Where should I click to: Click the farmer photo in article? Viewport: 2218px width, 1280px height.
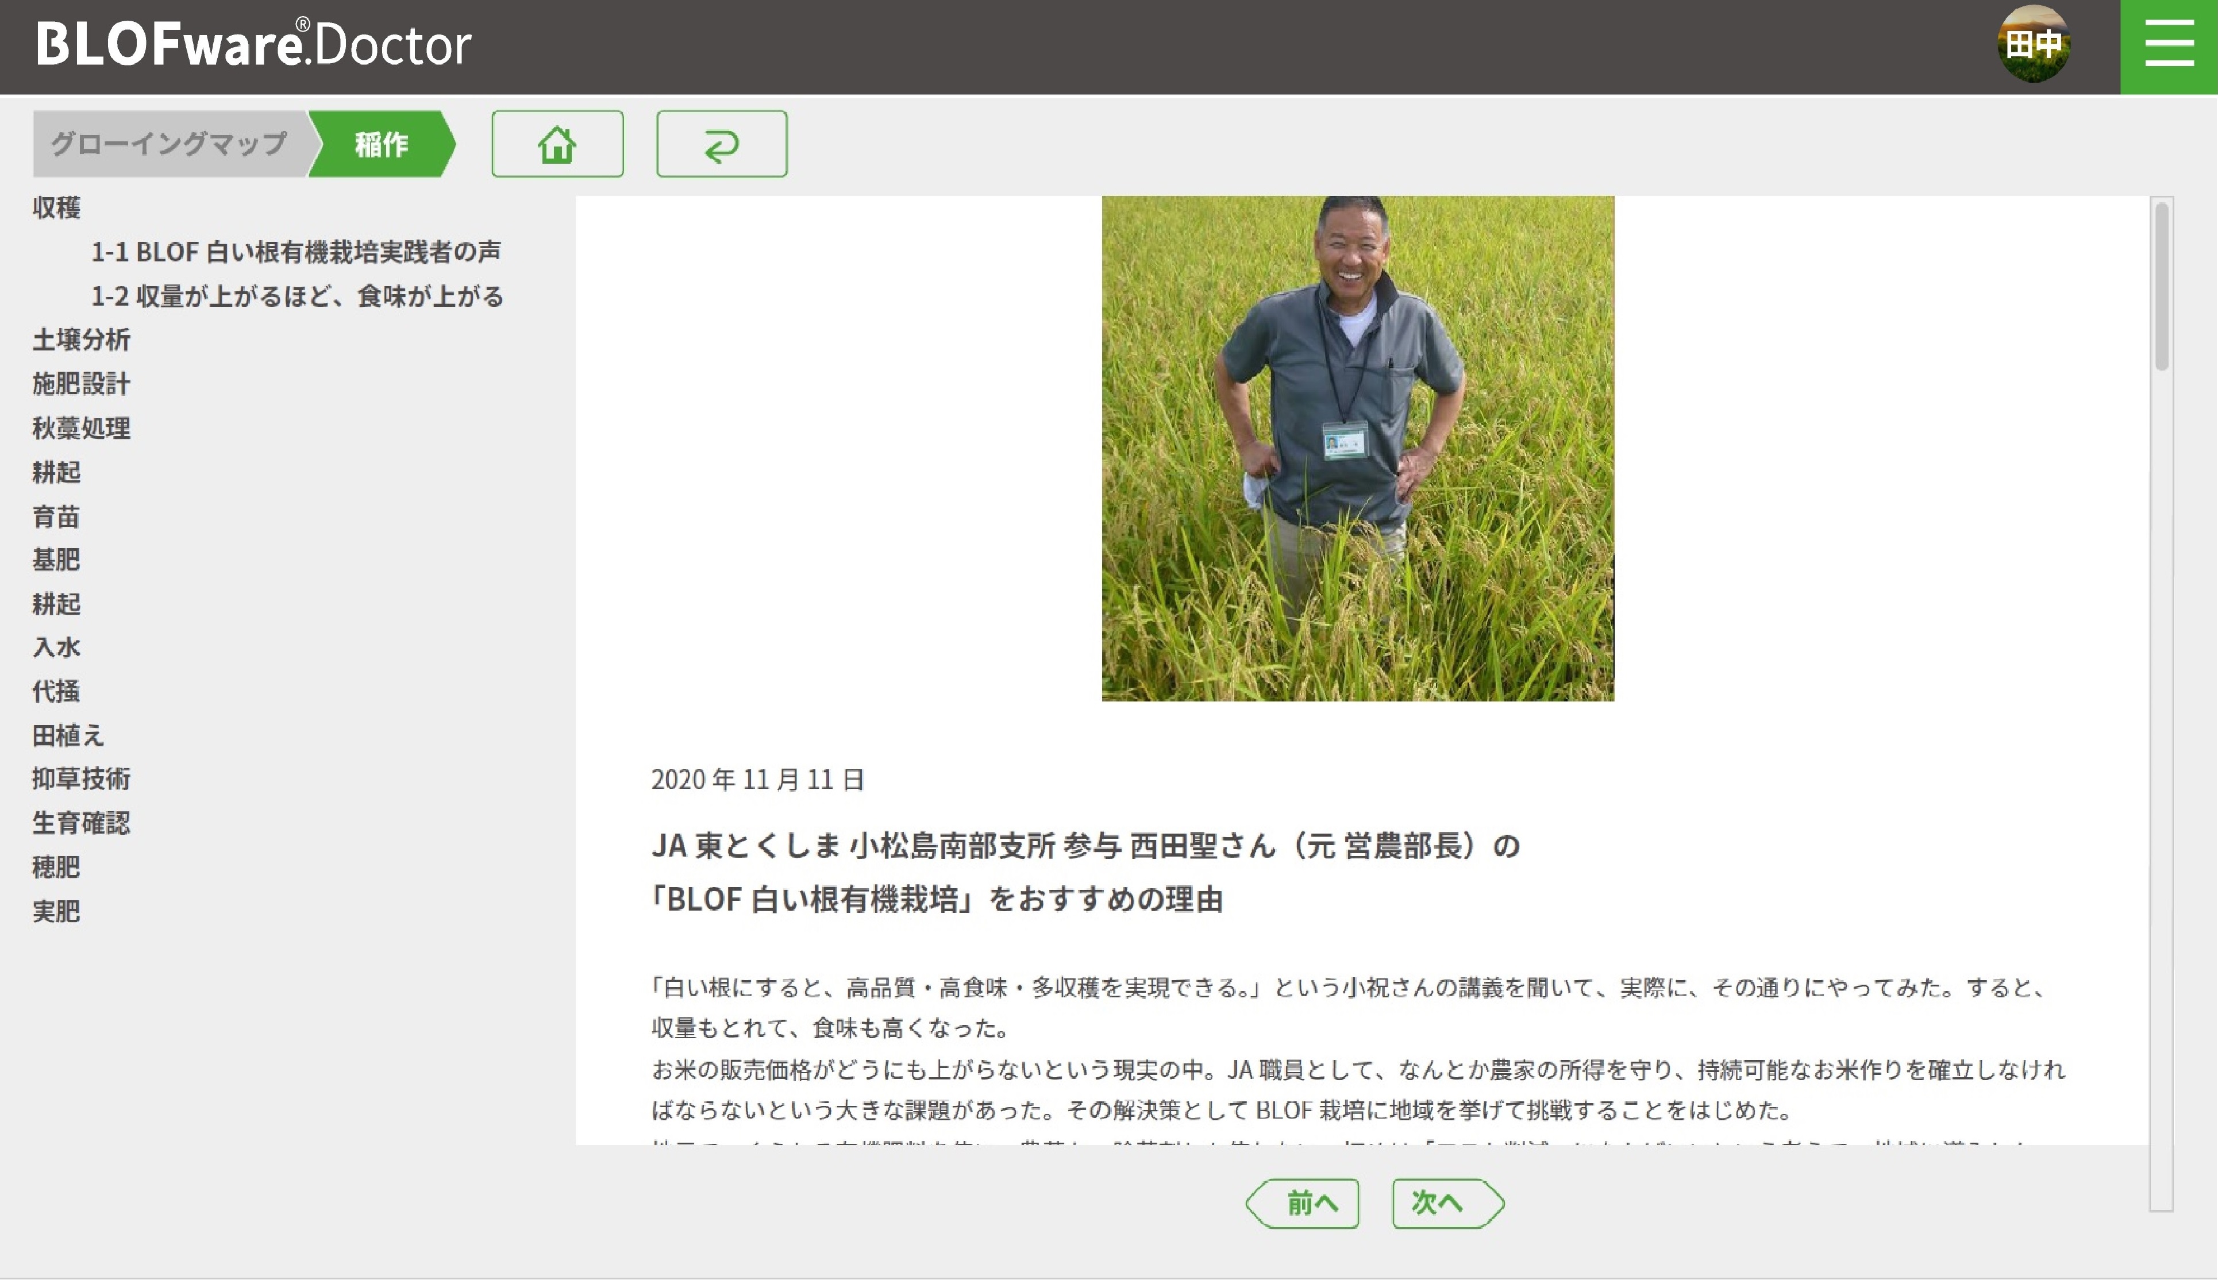coord(1357,448)
